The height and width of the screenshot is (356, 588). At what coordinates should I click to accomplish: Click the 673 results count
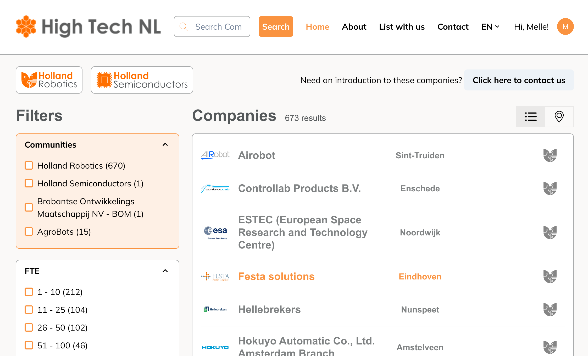click(x=305, y=118)
